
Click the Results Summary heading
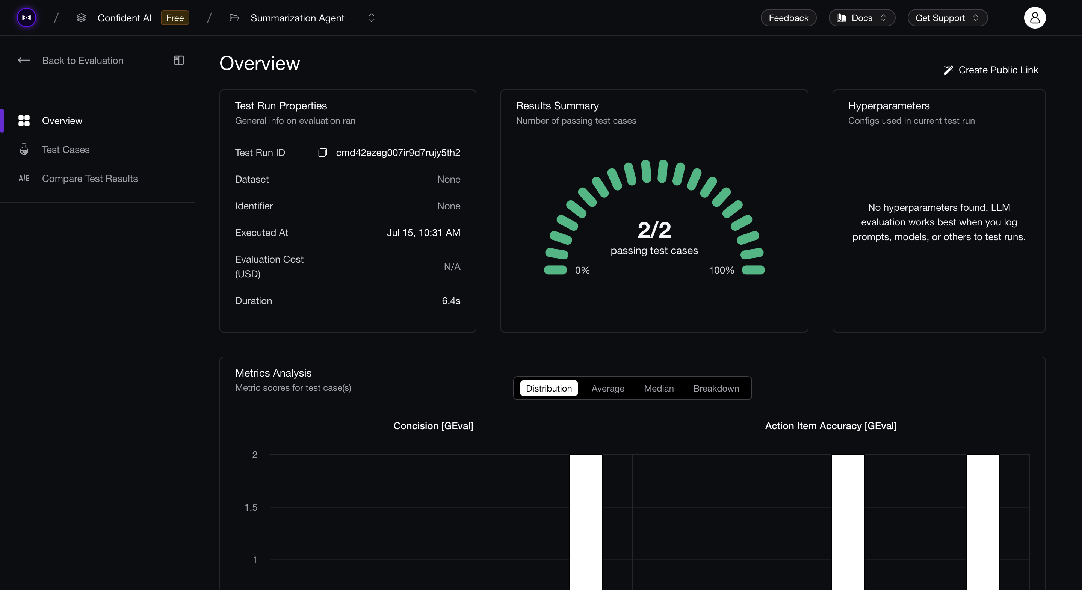tap(558, 106)
